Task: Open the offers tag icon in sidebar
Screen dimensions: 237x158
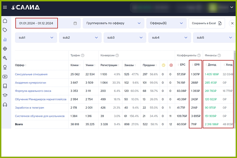Action: point(5,30)
